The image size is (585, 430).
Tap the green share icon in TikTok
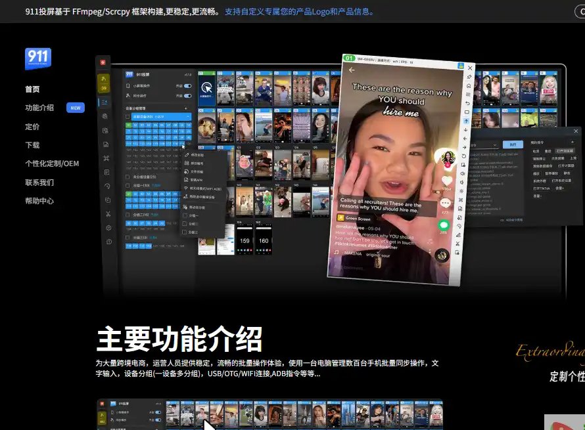444,225
